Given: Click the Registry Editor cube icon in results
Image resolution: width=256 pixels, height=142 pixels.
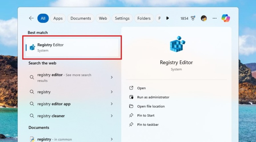Looking at the screenshot, I should (x=32, y=47).
